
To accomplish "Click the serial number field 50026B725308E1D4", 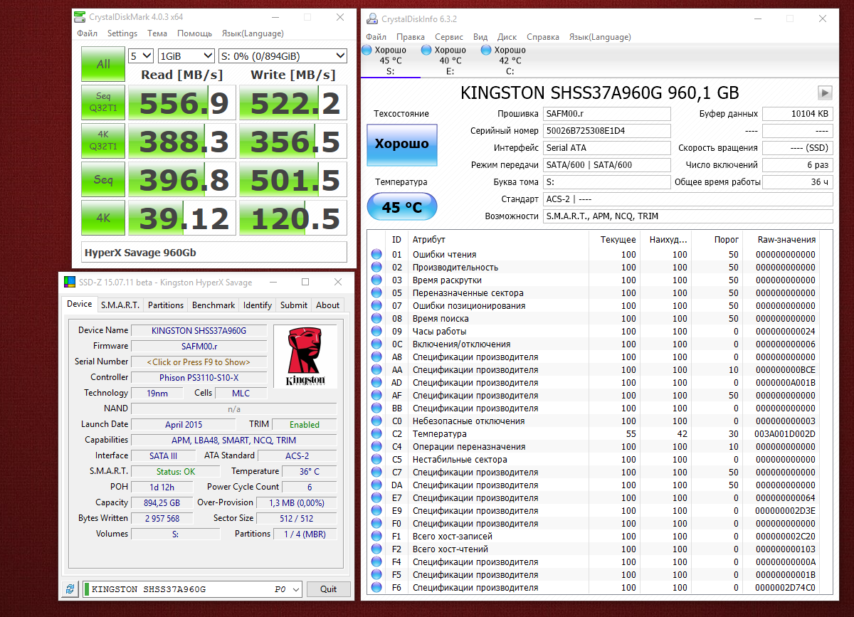I will [x=607, y=131].
